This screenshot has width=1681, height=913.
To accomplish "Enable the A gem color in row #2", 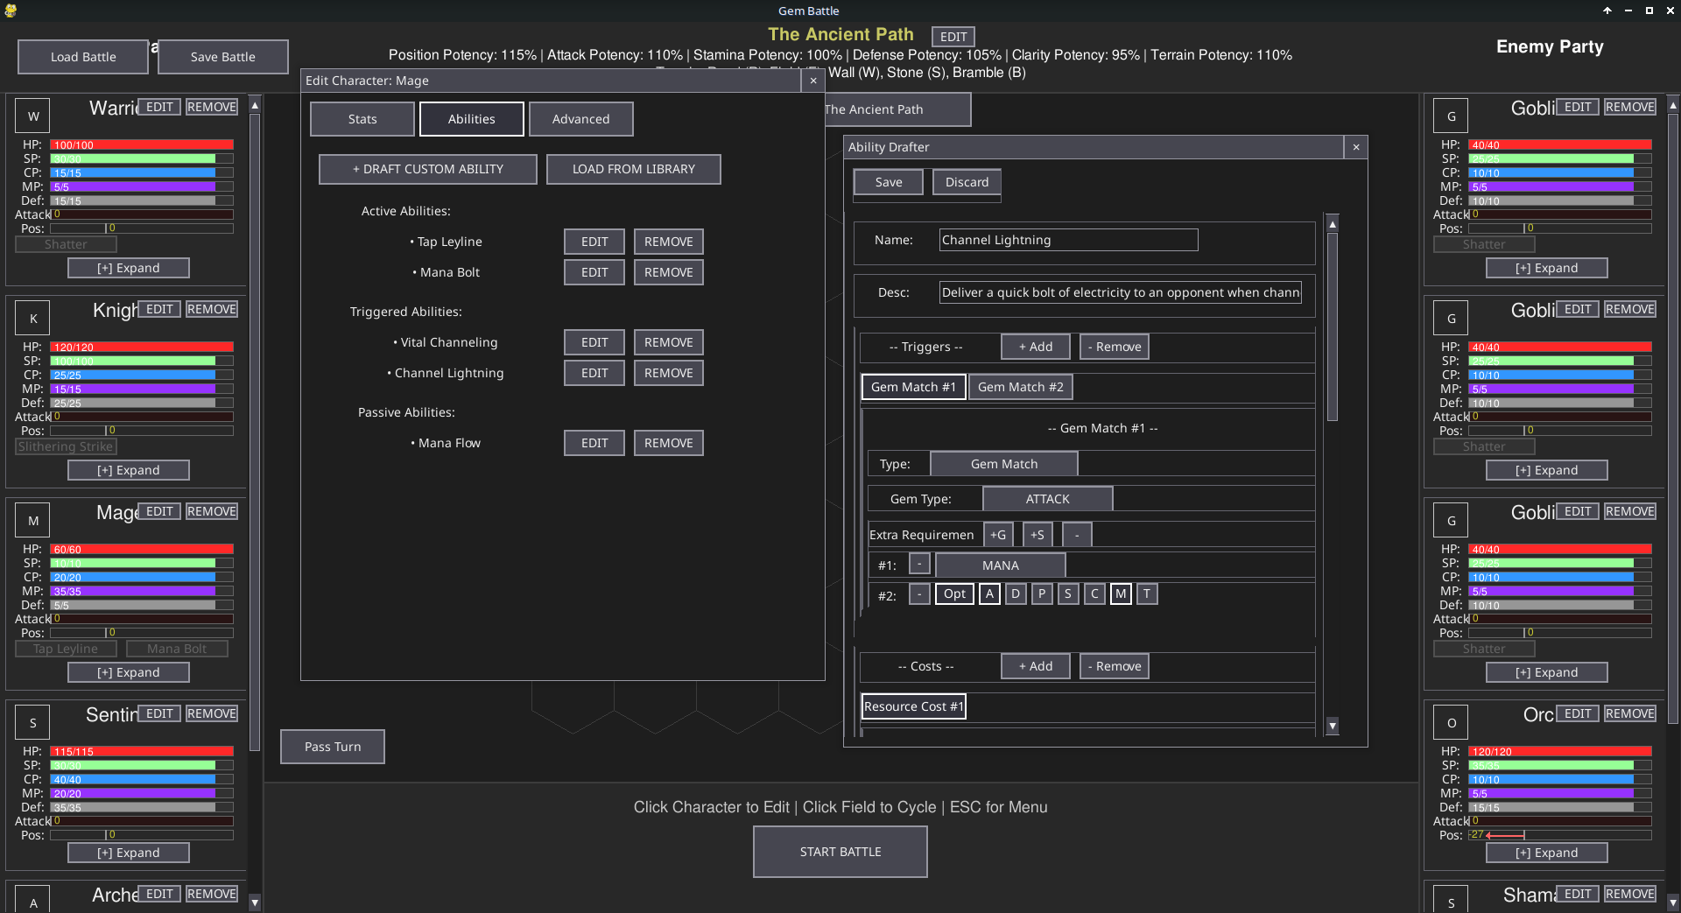I will [x=989, y=593].
